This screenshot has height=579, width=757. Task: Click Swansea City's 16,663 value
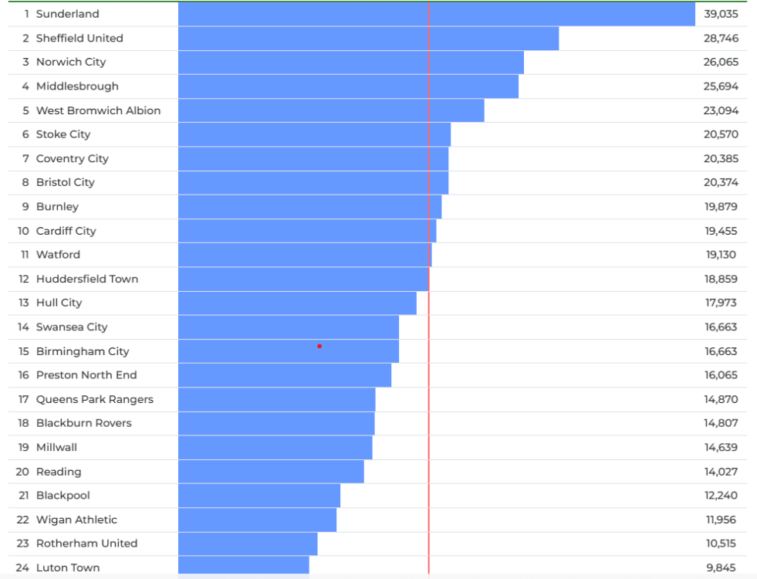[721, 327]
